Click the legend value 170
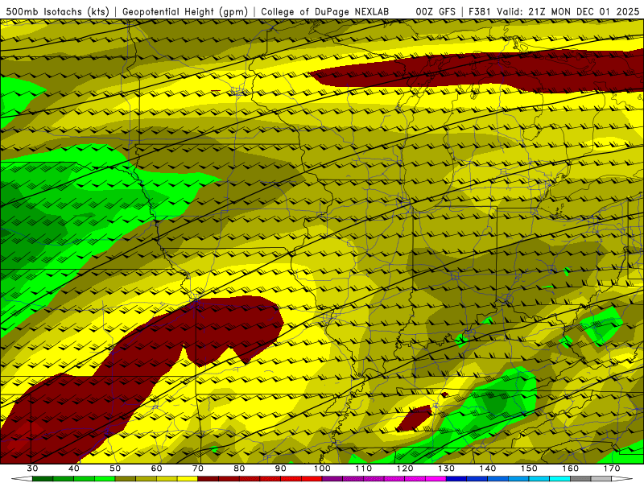Image resolution: width=644 pixels, height=483 pixels. point(612,469)
